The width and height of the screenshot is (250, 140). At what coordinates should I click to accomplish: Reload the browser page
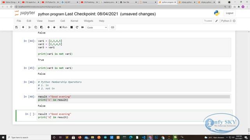11,7
